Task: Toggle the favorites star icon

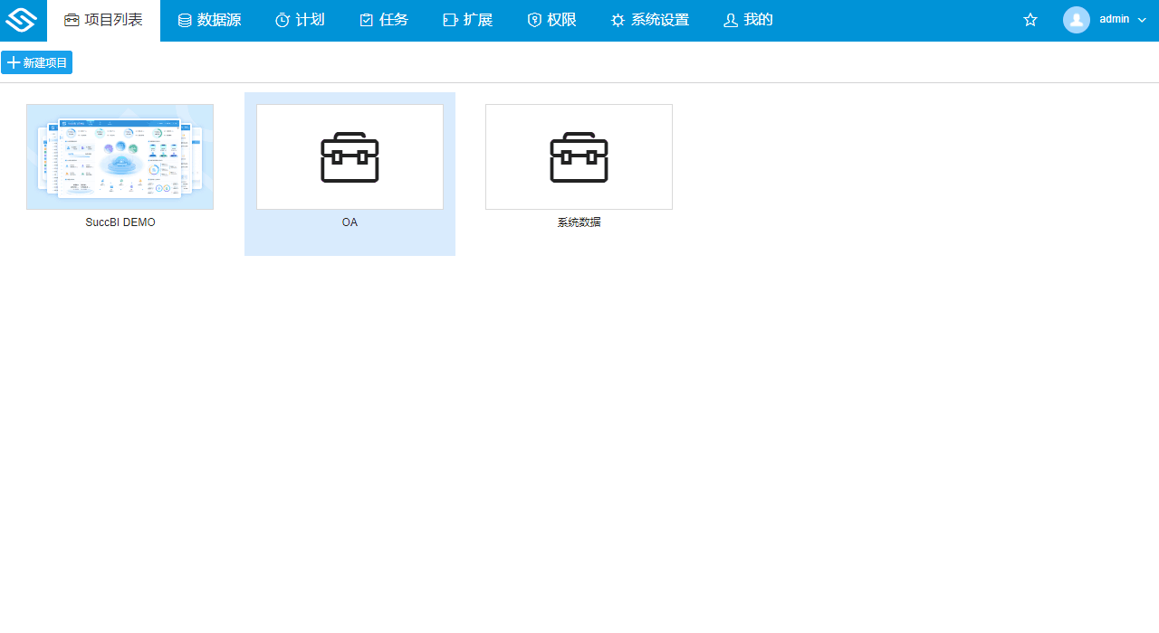Action: [1030, 19]
